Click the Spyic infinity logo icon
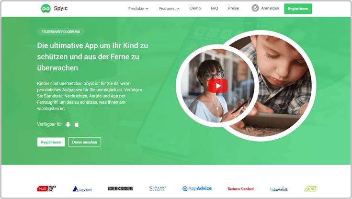 coord(46,9)
